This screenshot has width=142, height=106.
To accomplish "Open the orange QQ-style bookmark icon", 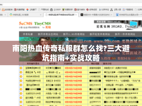I will 3,10.
